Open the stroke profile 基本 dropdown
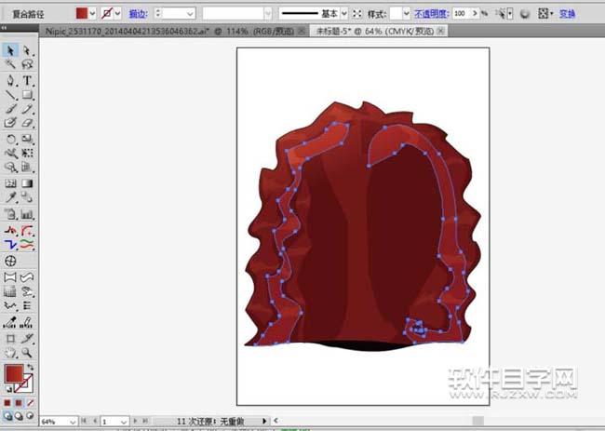Viewport: 605px width, 431px height. (344, 14)
